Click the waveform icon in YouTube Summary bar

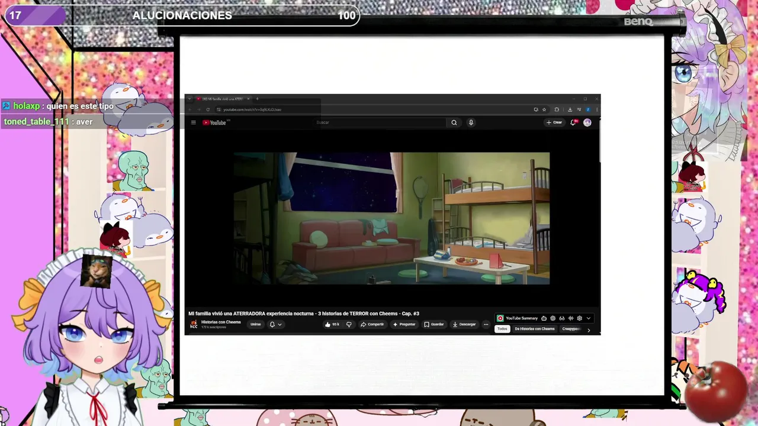tap(570, 318)
